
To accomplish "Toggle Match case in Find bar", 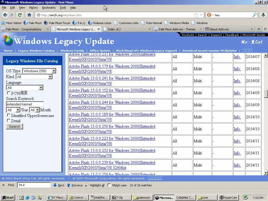I will 109,185.
